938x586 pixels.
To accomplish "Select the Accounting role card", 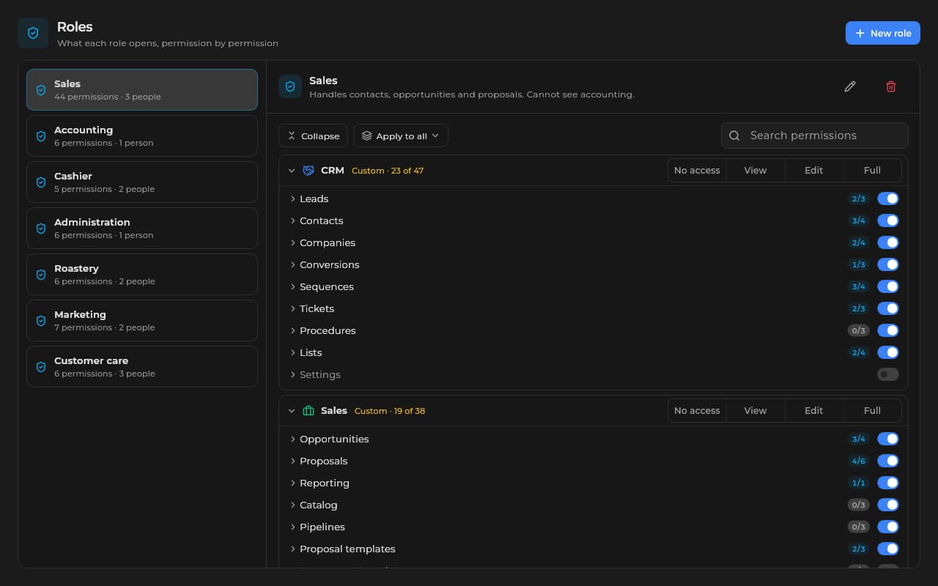I will pos(142,136).
